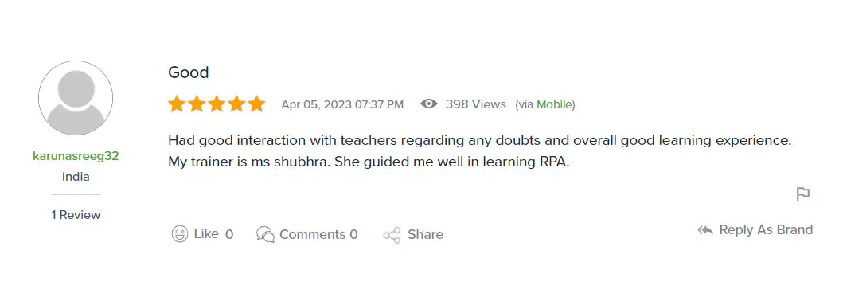Click the 398 Views count
This screenshot has height=301, width=843.
pyautogui.click(x=476, y=104)
